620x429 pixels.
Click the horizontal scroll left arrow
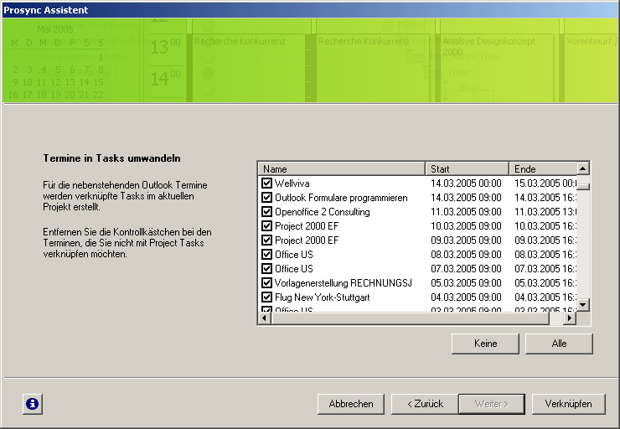tap(264, 318)
